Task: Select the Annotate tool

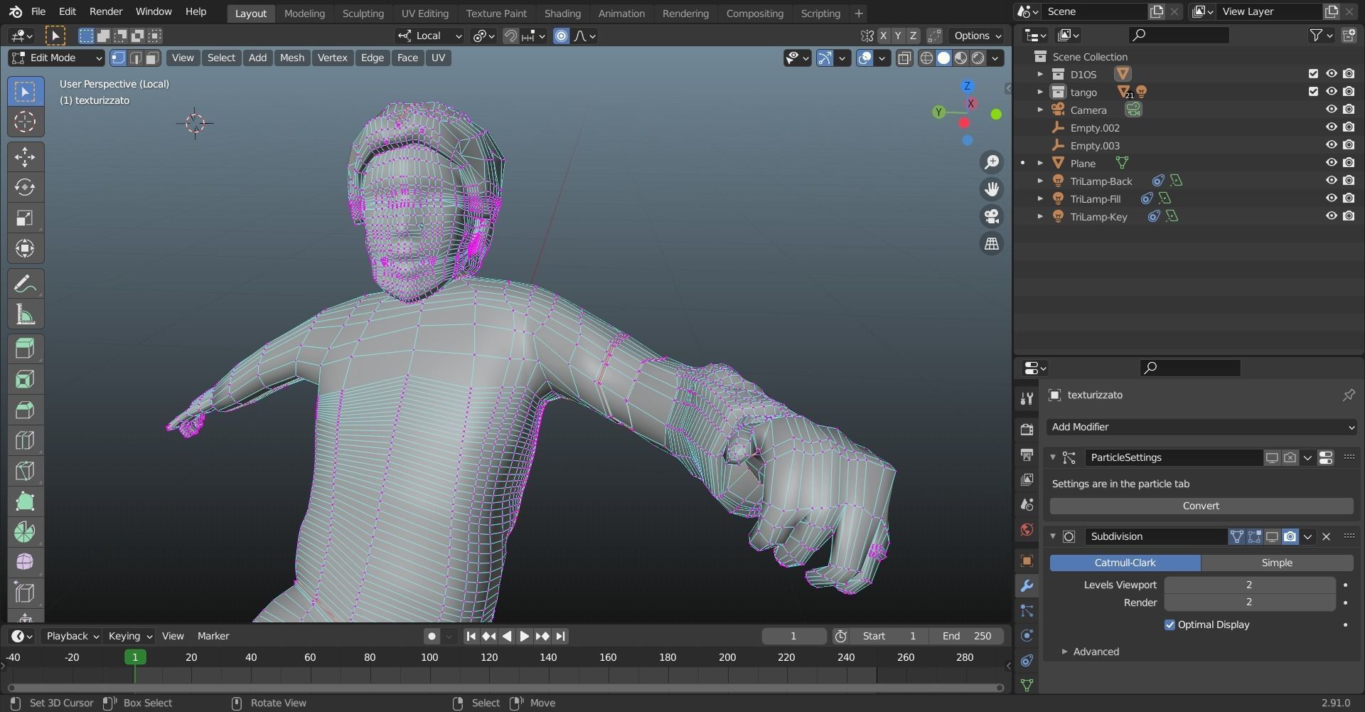Action: [25, 284]
